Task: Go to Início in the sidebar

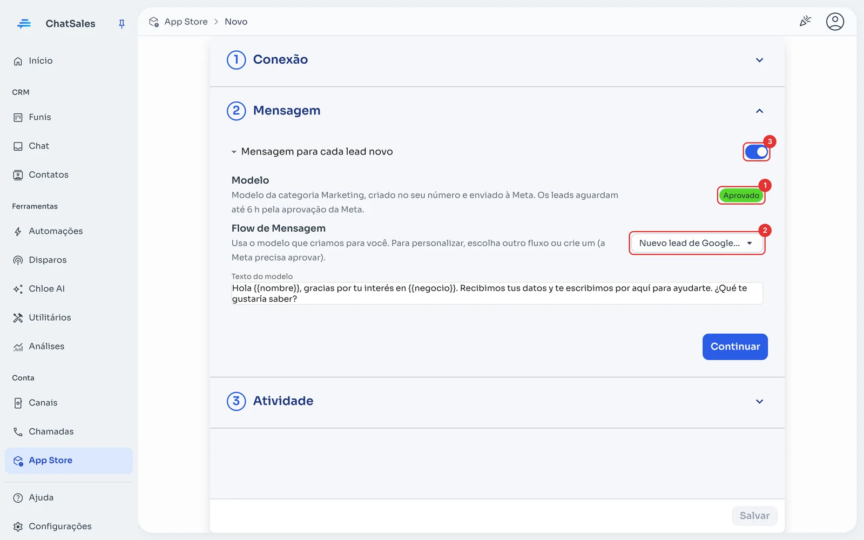Action: pos(69,61)
